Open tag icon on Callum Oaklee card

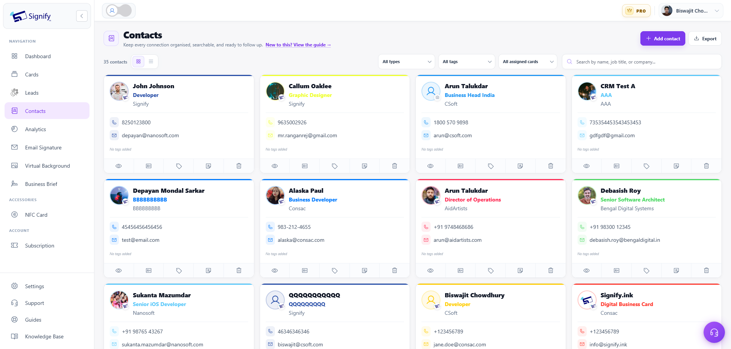click(335, 166)
